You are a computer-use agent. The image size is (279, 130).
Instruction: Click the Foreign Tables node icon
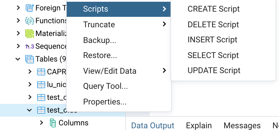[30, 8]
